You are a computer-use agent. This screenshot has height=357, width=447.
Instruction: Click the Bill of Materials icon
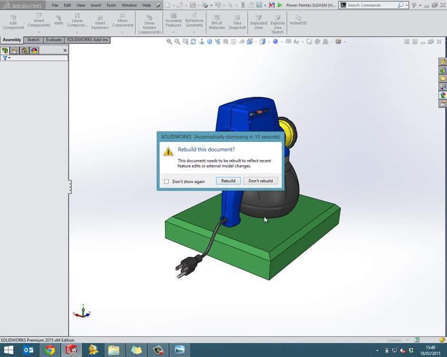pyautogui.click(x=217, y=21)
